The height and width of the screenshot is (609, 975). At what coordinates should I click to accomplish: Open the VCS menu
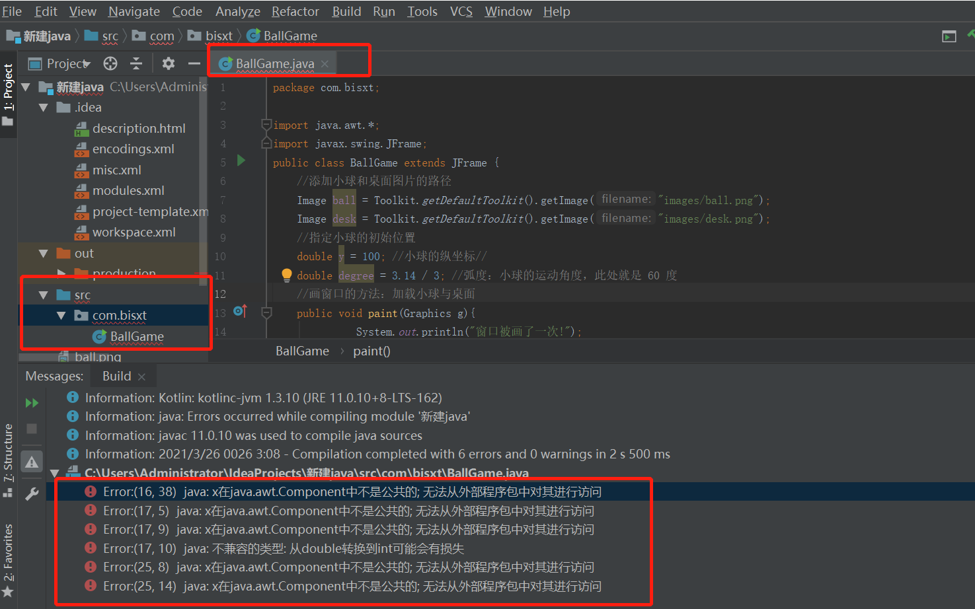461,11
